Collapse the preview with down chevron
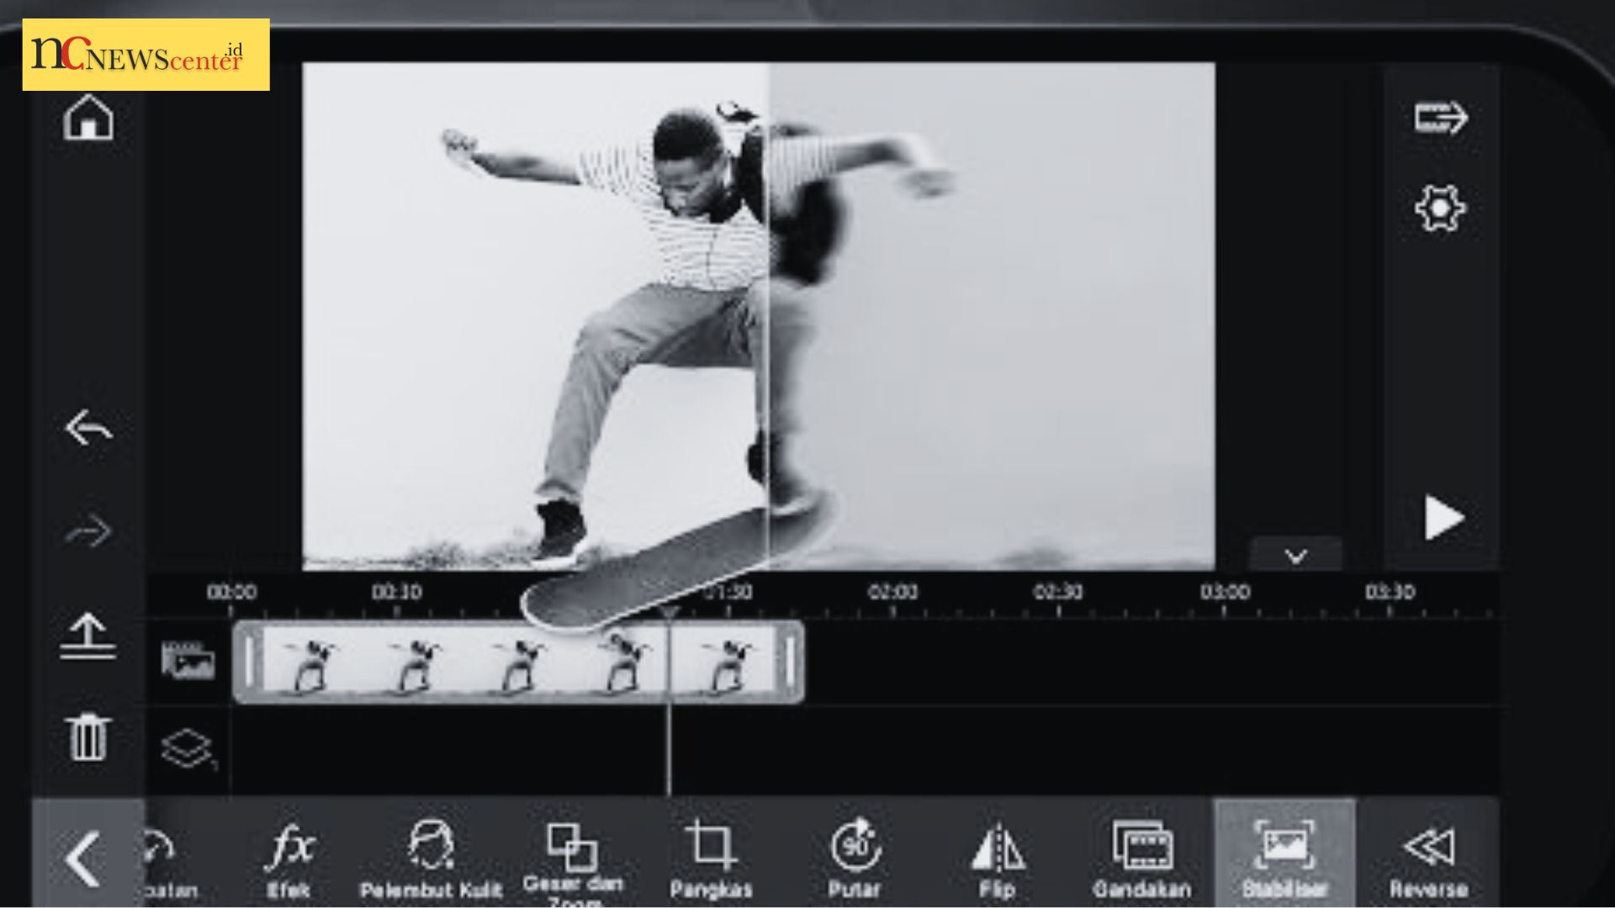The width and height of the screenshot is (1615, 908). [1296, 555]
